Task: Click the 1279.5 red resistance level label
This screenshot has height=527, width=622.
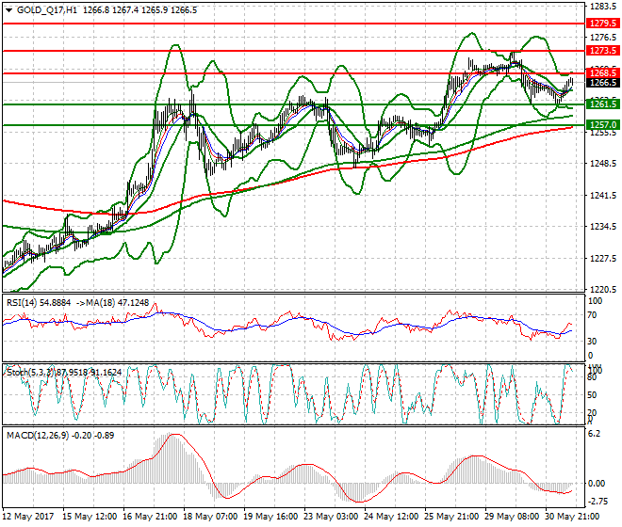Action: (x=603, y=24)
